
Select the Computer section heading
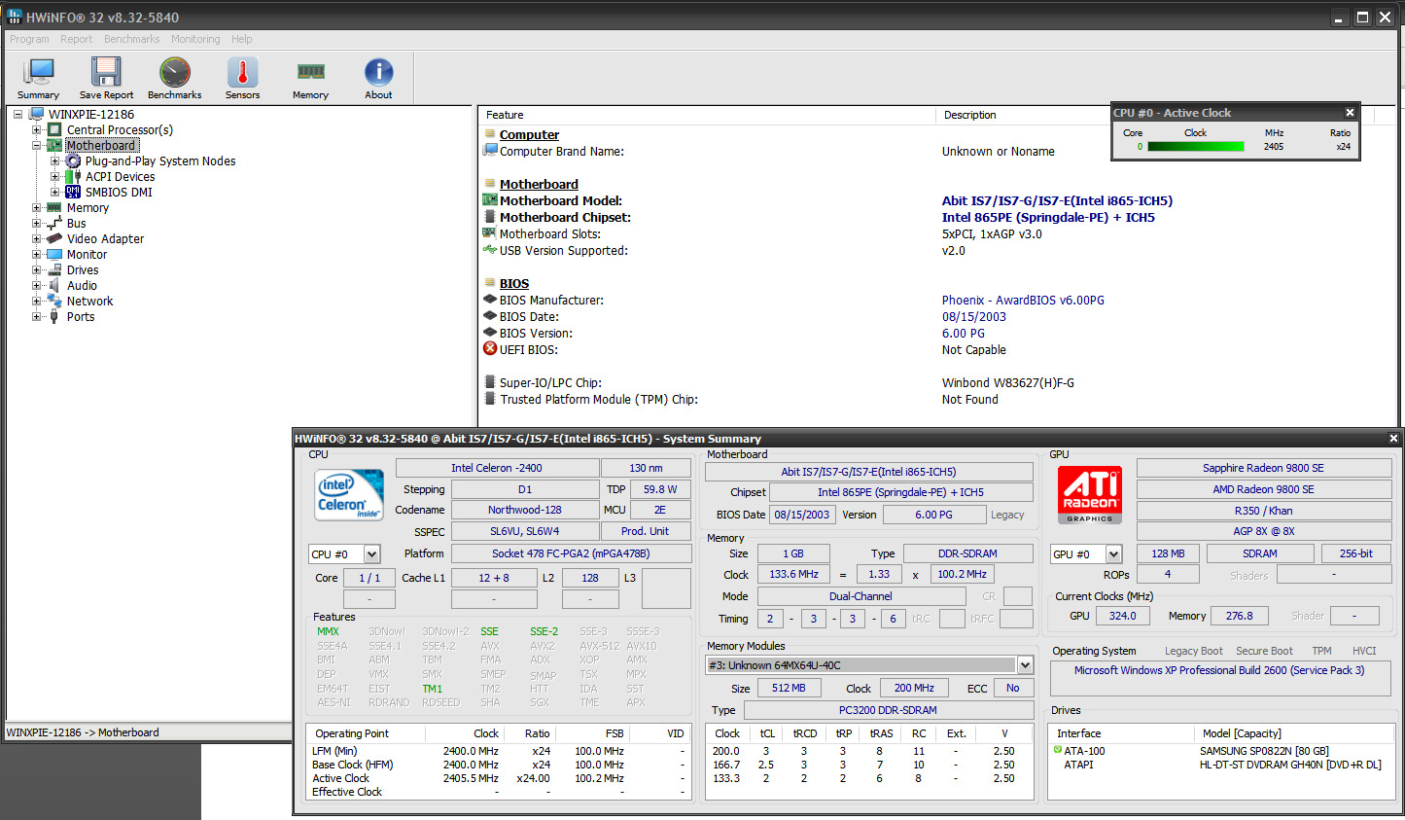tap(529, 134)
